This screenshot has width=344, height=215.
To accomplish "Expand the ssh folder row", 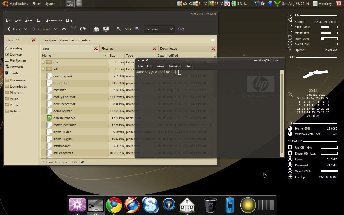I will [43, 69].
